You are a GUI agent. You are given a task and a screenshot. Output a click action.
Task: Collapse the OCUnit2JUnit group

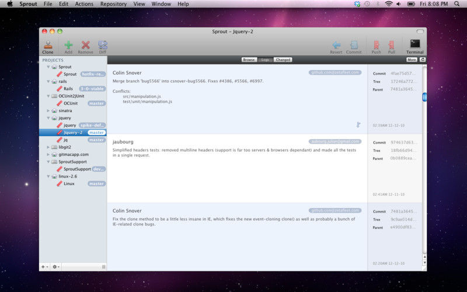point(48,96)
